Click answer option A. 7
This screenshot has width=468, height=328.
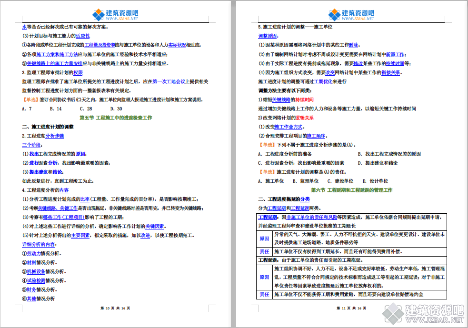click(27, 109)
